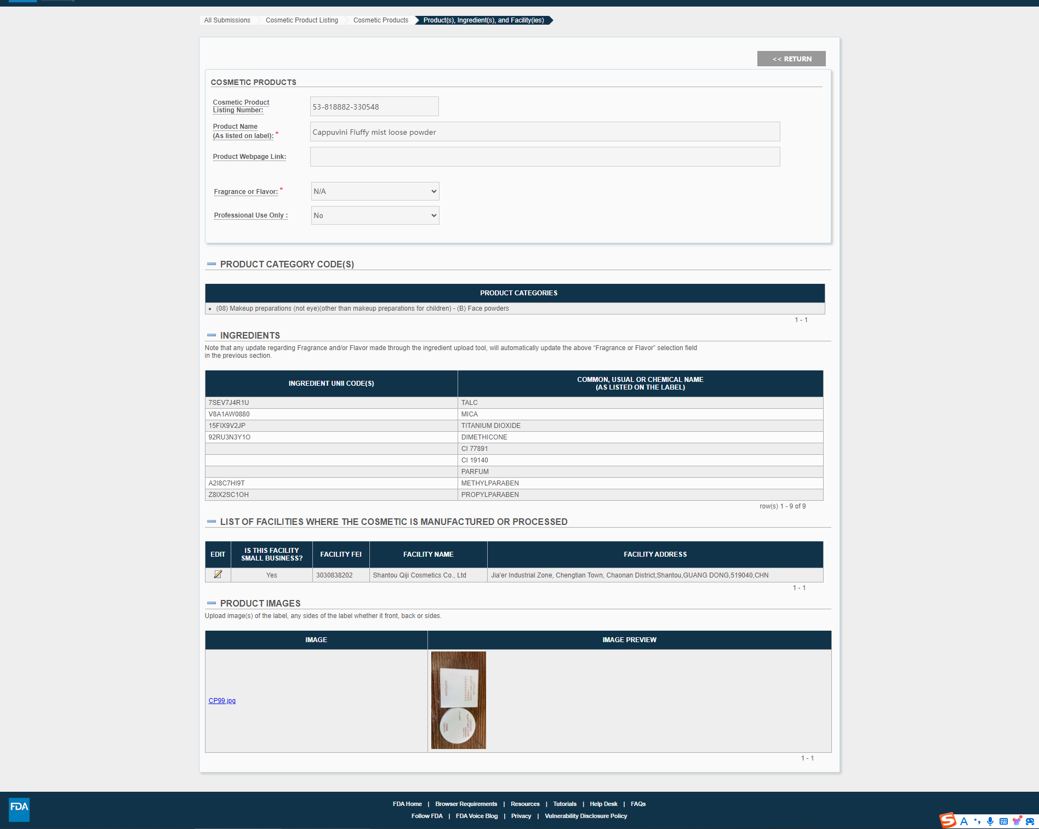Click the Sogou skin shirt icon
Screen dimensions: 1039x829
point(1017,821)
